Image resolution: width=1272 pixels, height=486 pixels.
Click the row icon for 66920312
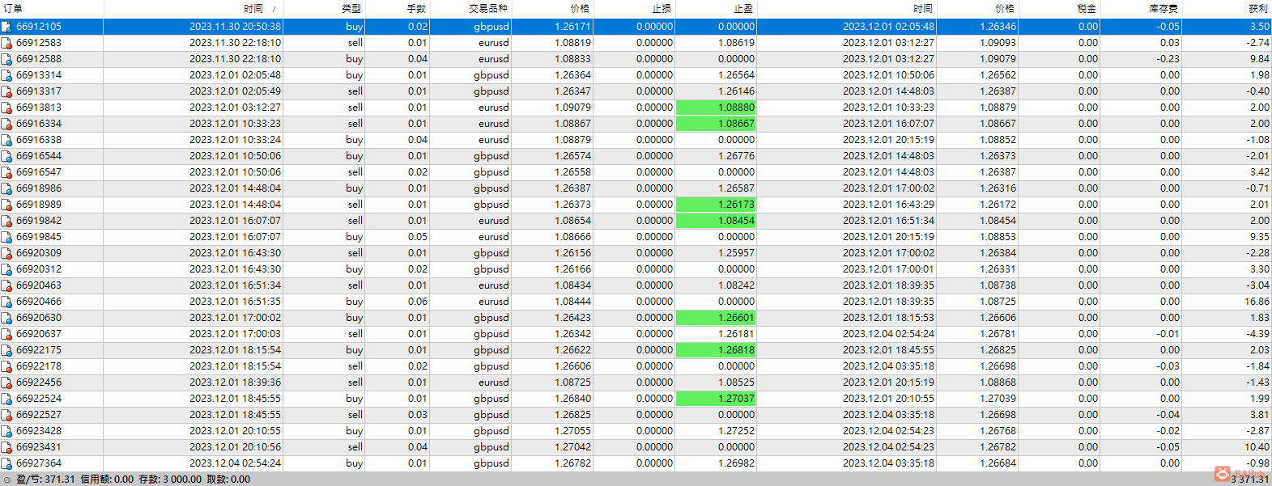(x=6, y=269)
